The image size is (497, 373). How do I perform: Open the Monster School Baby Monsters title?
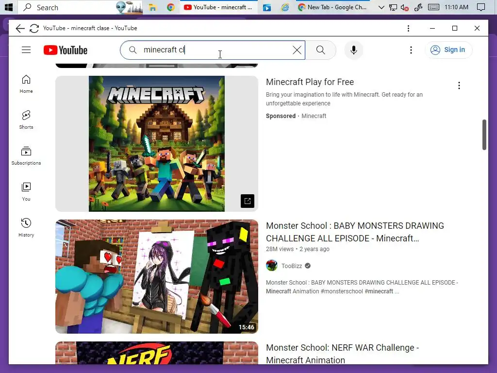355,232
